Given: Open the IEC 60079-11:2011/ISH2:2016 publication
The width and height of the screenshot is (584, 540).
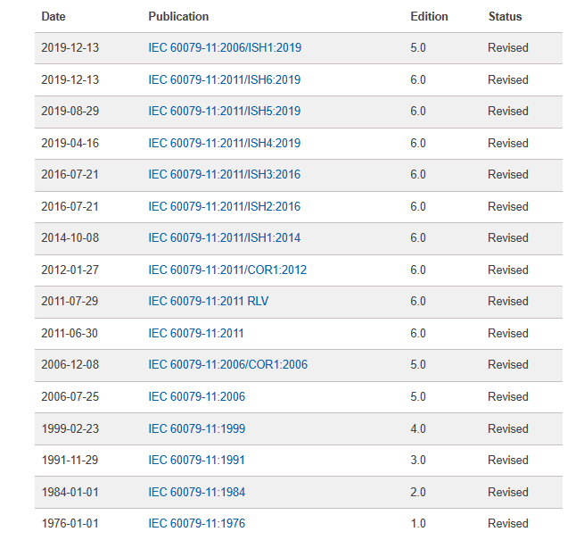Looking at the screenshot, I should [x=224, y=207].
